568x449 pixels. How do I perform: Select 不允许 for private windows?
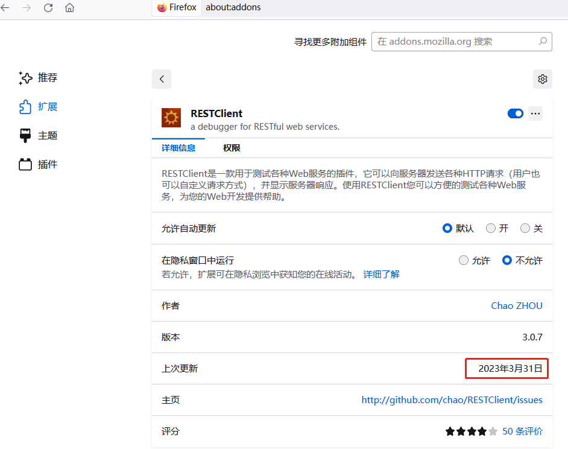(506, 260)
